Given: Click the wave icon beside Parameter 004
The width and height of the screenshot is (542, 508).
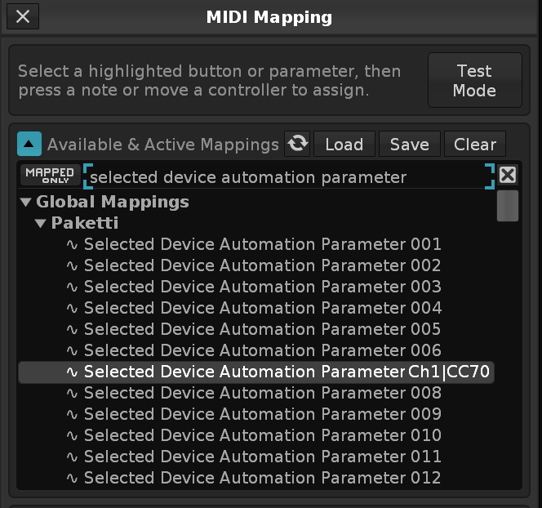Looking at the screenshot, I should tap(72, 308).
